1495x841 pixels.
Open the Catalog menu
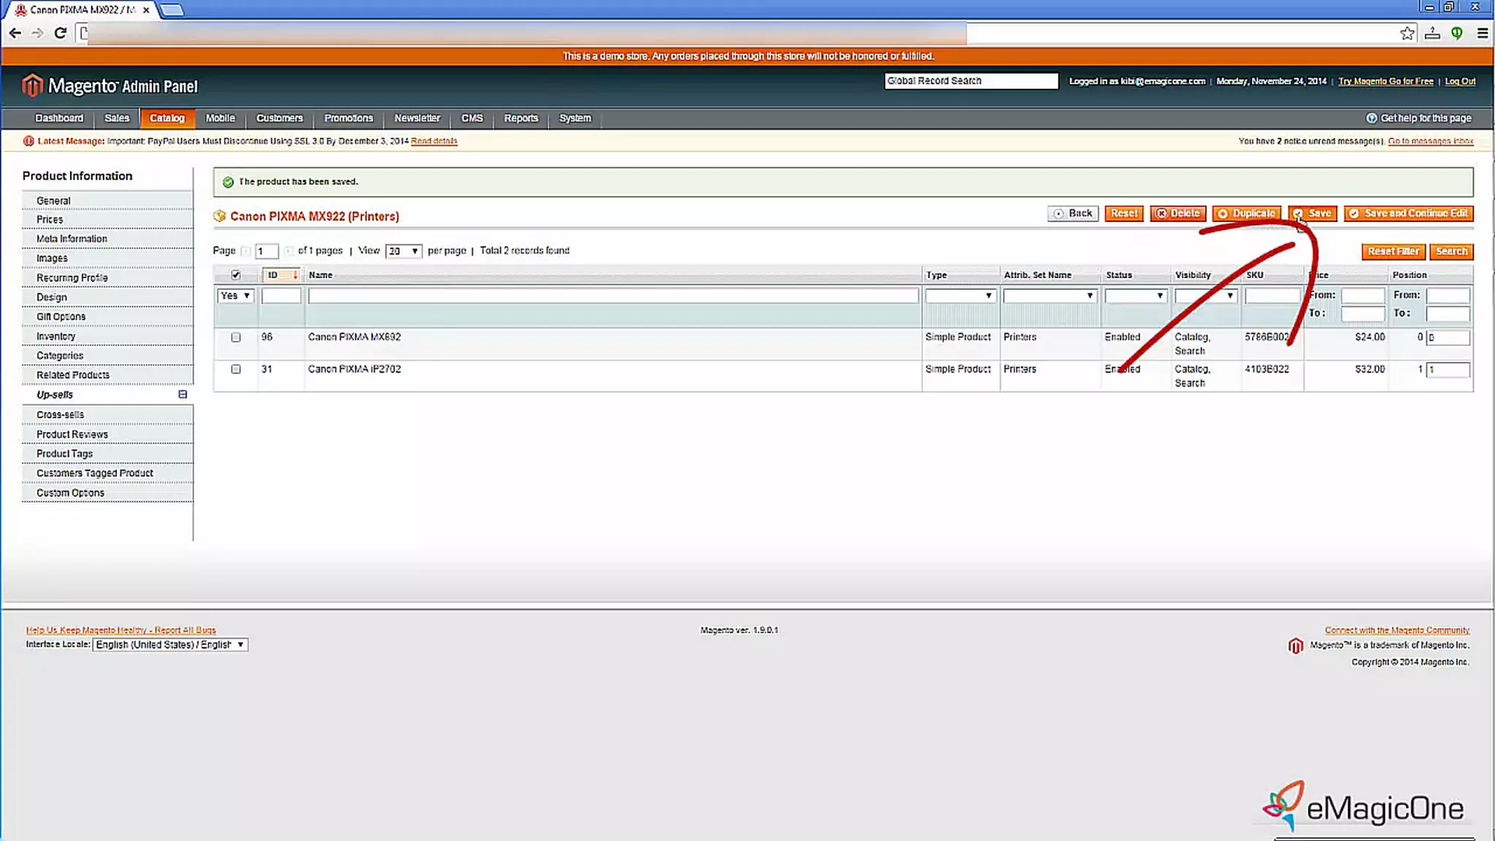(167, 118)
